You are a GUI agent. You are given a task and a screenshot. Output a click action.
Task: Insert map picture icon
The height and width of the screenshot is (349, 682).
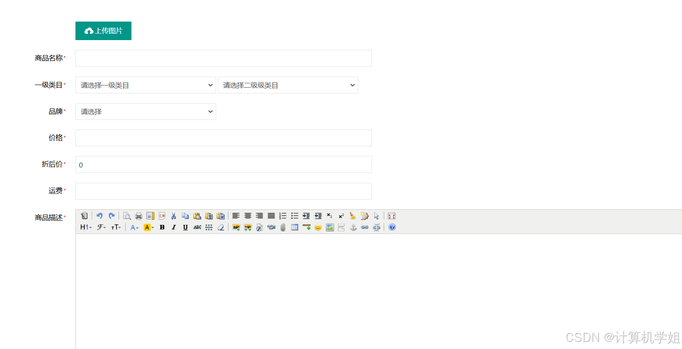330,227
